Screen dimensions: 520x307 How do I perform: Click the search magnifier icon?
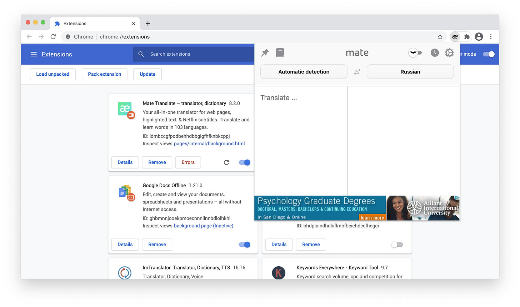[x=141, y=54]
